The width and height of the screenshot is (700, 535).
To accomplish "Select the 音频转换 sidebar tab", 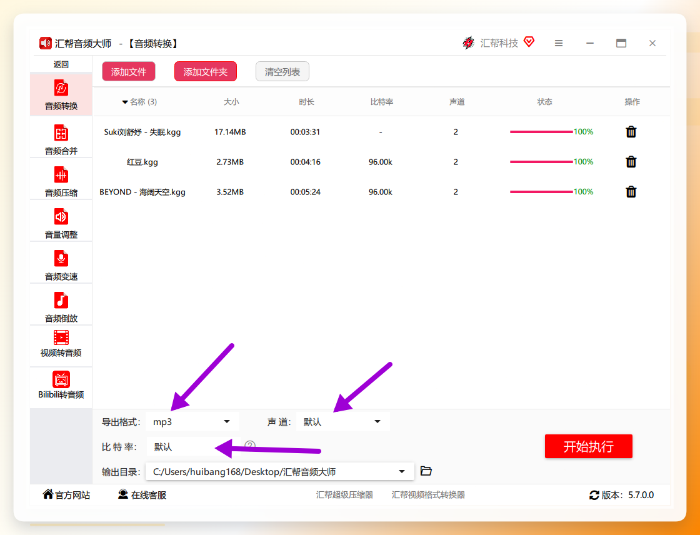I will (61, 94).
